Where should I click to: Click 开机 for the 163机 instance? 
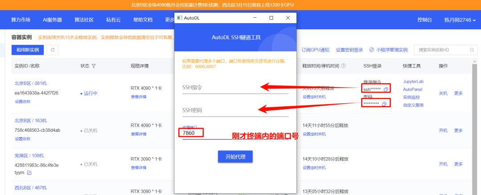pyautogui.click(x=443, y=130)
